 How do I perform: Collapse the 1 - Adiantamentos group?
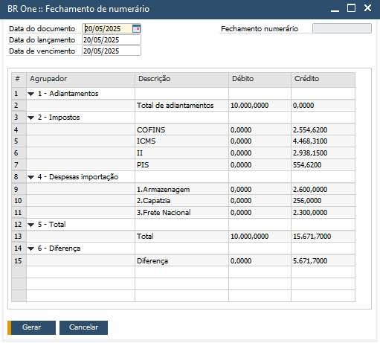[30, 94]
